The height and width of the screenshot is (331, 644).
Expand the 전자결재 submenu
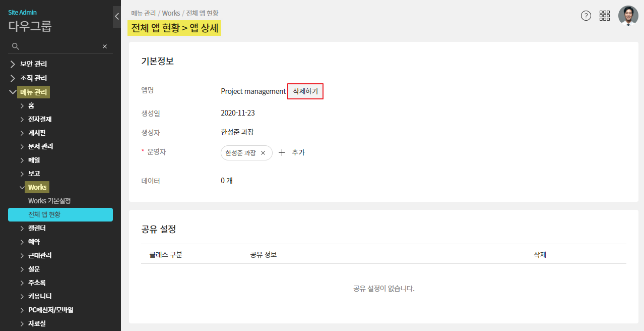point(22,120)
